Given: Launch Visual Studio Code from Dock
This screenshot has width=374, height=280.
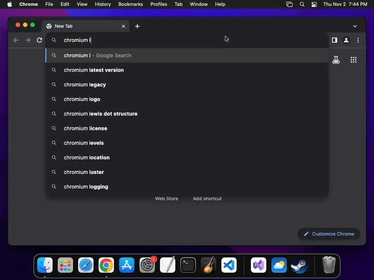Looking at the screenshot, I should pos(229,265).
